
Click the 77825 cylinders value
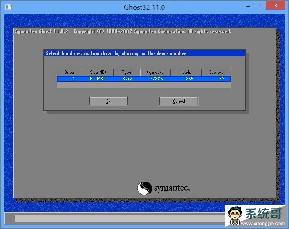pos(156,79)
